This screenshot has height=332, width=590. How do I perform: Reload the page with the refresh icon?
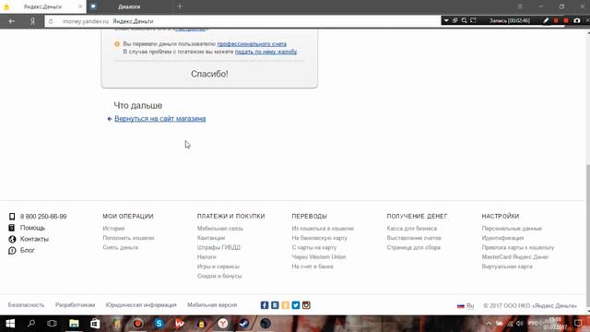pyautogui.click(x=51, y=21)
